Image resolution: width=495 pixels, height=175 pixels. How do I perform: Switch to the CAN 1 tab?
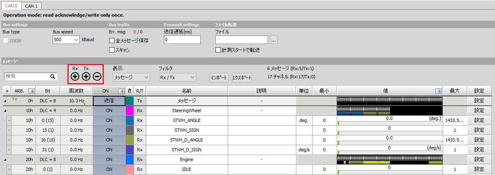point(31,6)
